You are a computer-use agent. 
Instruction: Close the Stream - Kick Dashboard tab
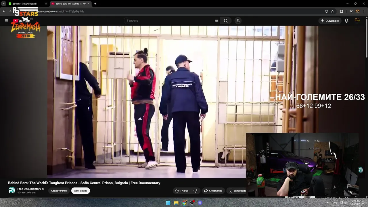pos(46,4)
